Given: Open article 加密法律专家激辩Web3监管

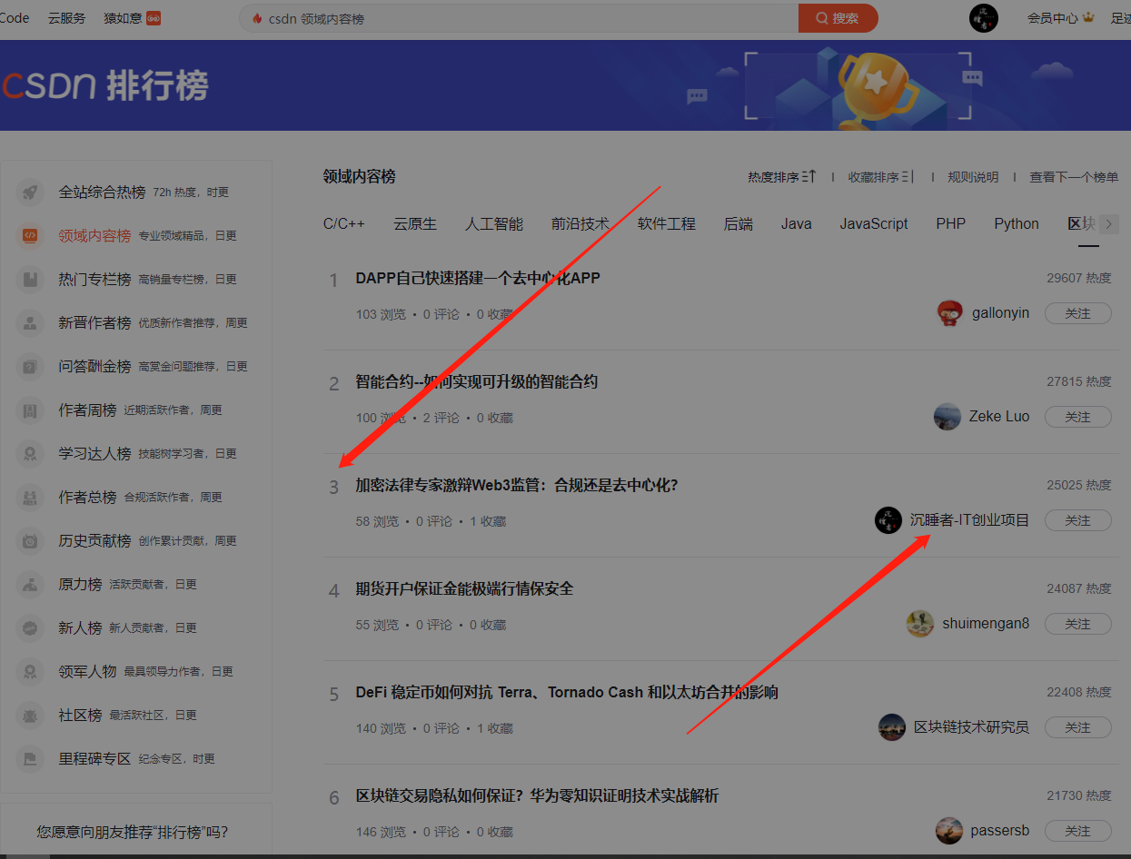Looking at the screenshot, I should coord(517,485).
